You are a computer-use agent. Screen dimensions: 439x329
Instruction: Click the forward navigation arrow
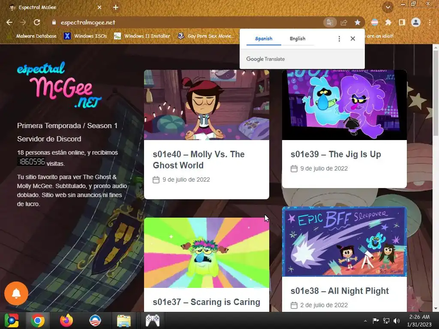[x=23, y=22]
